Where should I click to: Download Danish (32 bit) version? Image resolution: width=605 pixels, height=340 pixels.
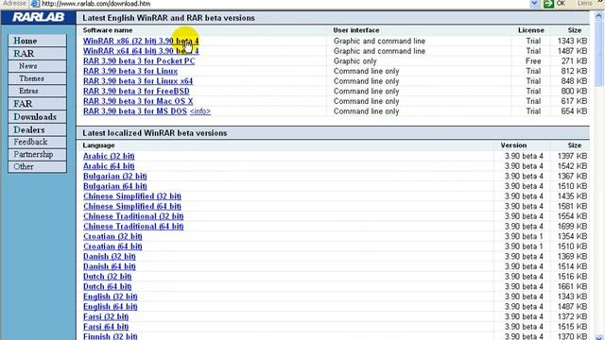[x=110, y=256]
